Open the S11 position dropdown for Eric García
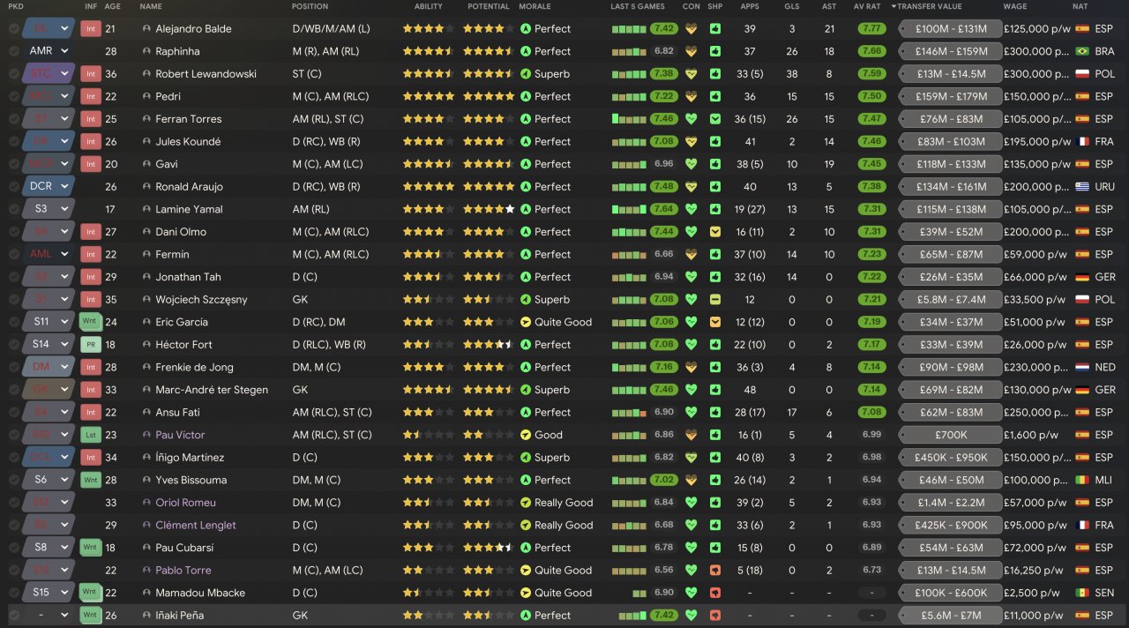The height and width of the screenshot is (628, 1129). click(x=49, y=322)
